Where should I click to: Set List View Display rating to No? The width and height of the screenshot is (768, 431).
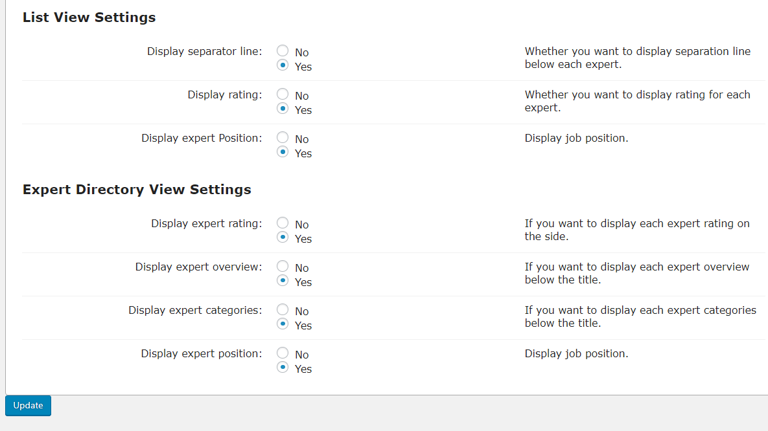pos(283,94)
